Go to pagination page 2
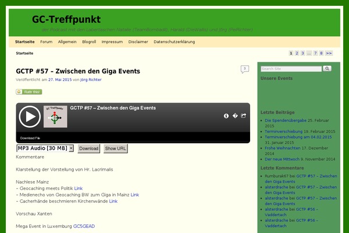 click(297, 53)
